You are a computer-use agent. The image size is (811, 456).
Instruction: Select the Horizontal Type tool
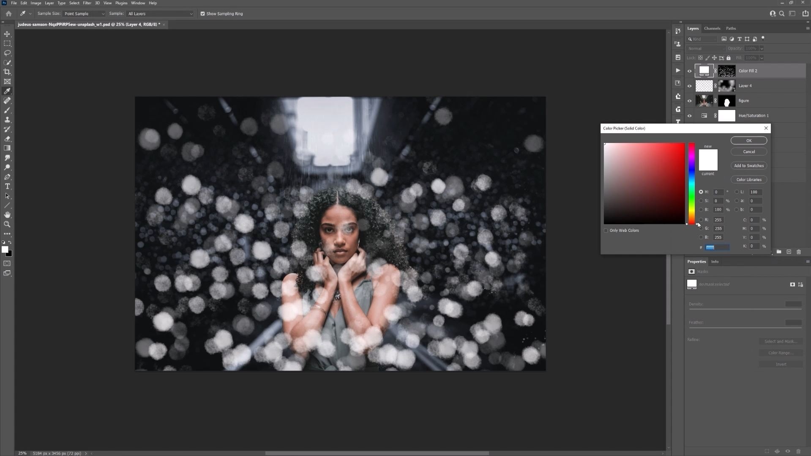(7, 187)
